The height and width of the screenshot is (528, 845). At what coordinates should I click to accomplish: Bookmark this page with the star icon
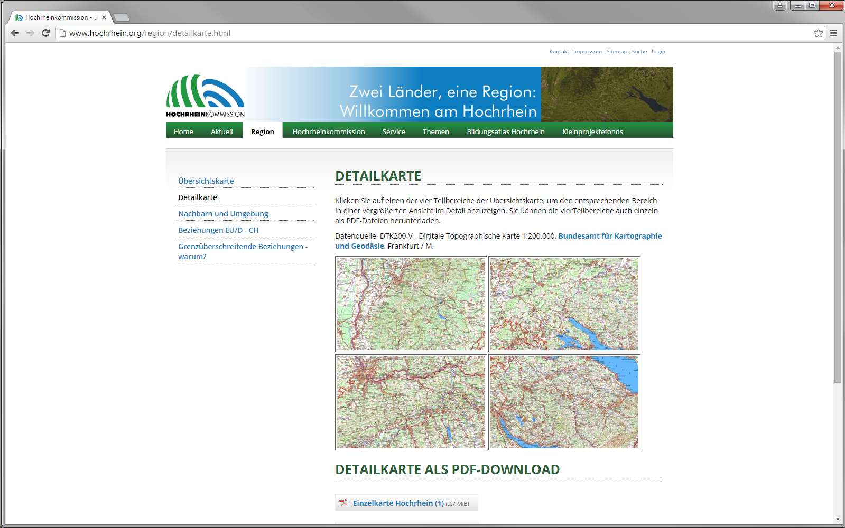[818, 33]
